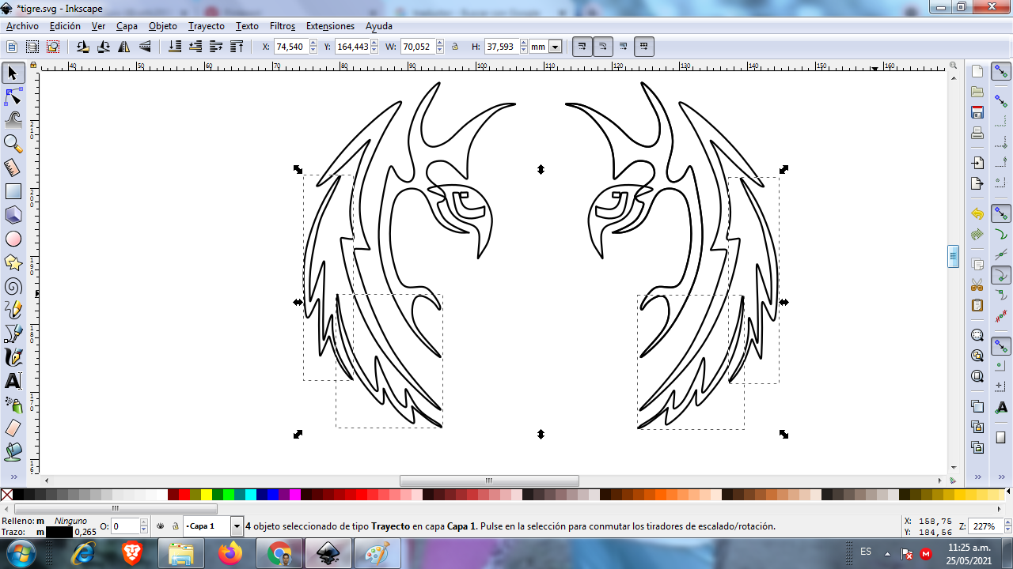Select the Calligraphy tool
Screen dimensions: 1013x569
[x=13, y=357]
